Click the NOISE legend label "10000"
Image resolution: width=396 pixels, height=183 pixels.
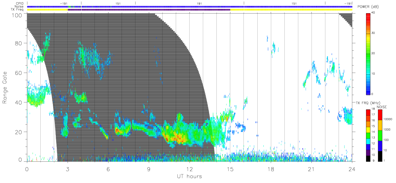388,119
